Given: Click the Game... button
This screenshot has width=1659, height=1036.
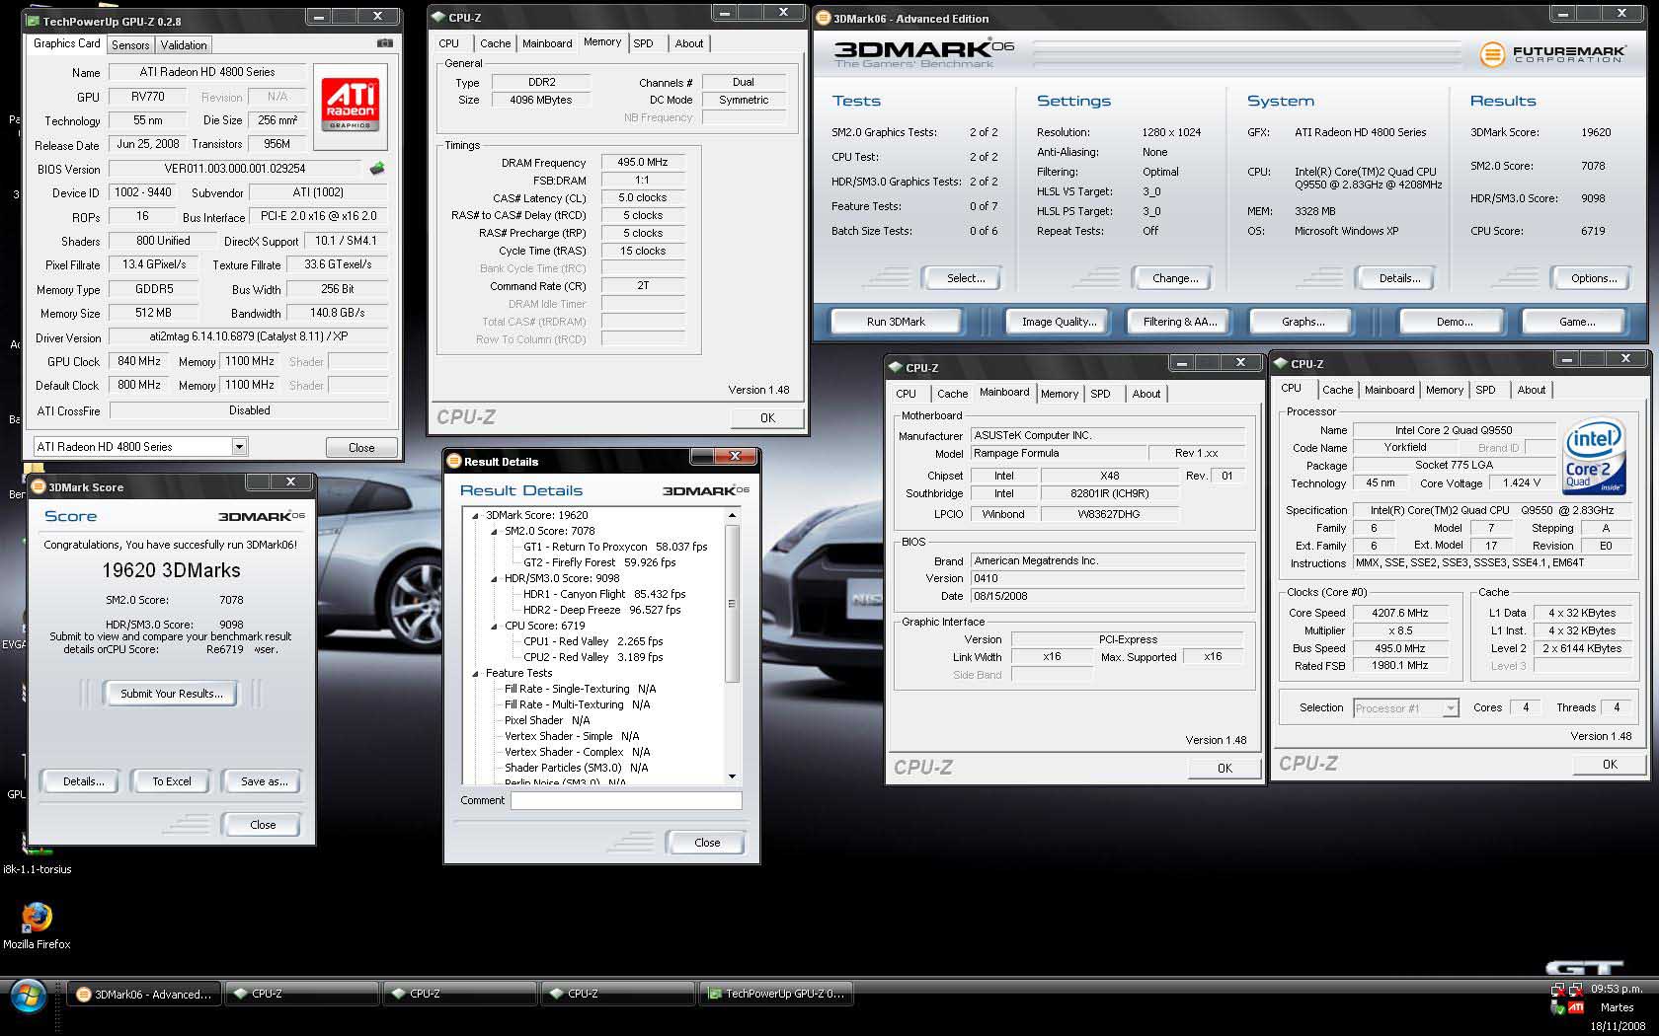Looking at the screenshot, I should 1576,322.
